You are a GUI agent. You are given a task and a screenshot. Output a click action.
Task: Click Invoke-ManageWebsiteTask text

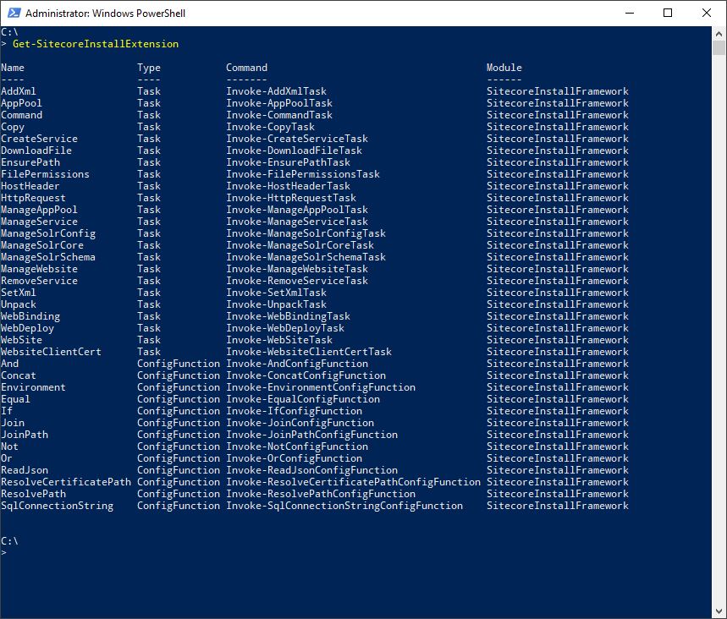(297, 269)
